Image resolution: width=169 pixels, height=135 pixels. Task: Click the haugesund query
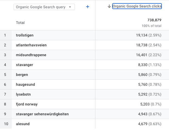tap(25, 84)
